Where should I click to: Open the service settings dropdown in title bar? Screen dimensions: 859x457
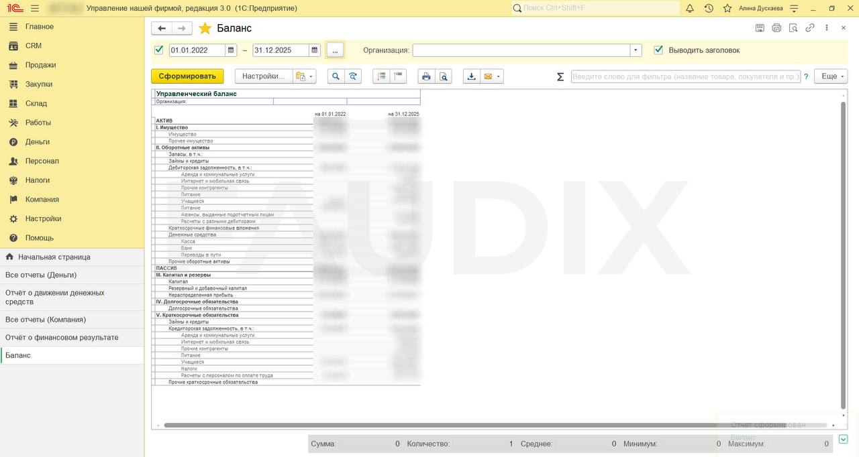(795, 8)
